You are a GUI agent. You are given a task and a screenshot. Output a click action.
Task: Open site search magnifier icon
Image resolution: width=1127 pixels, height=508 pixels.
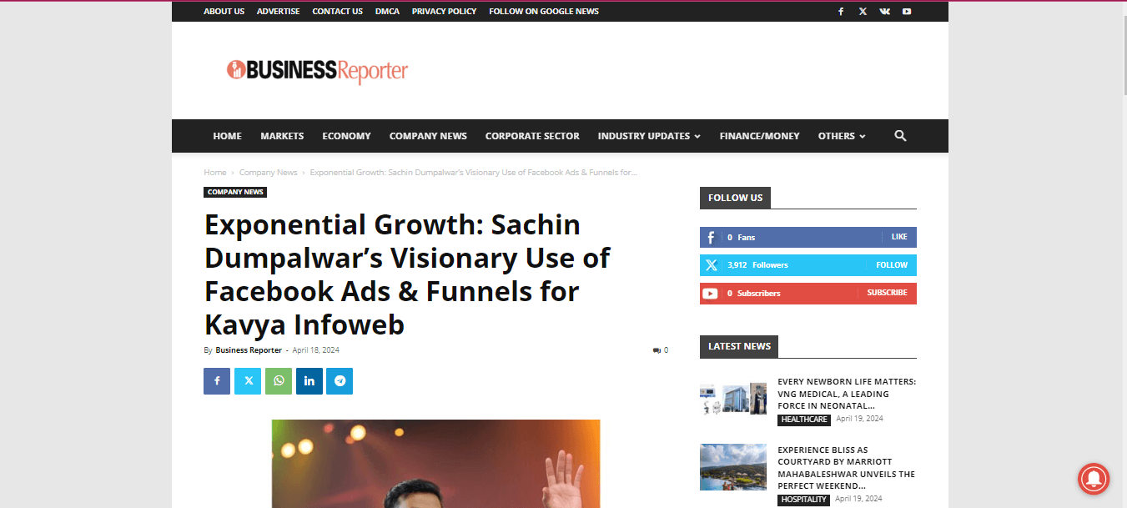900,136
